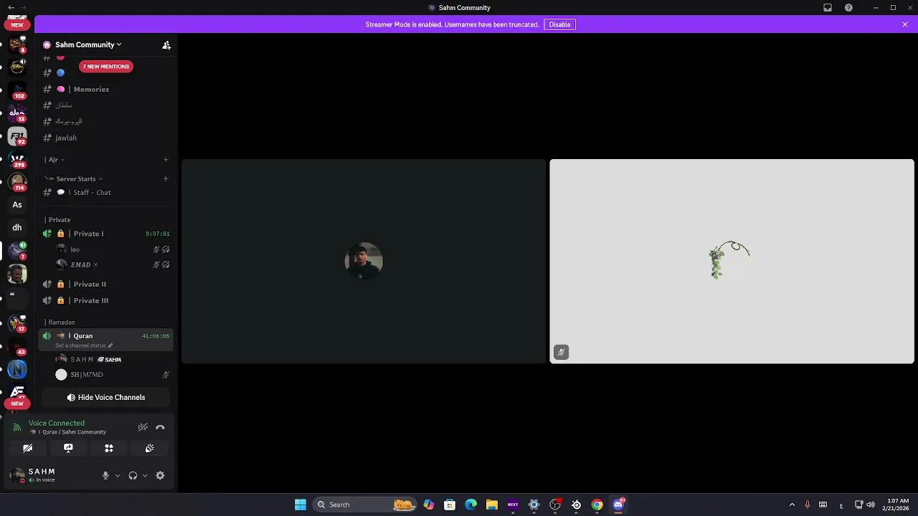The height and width of the screenshot is (516, 918).
Task: Disable Streamer Mode
Action: click(x=559, y=24)
